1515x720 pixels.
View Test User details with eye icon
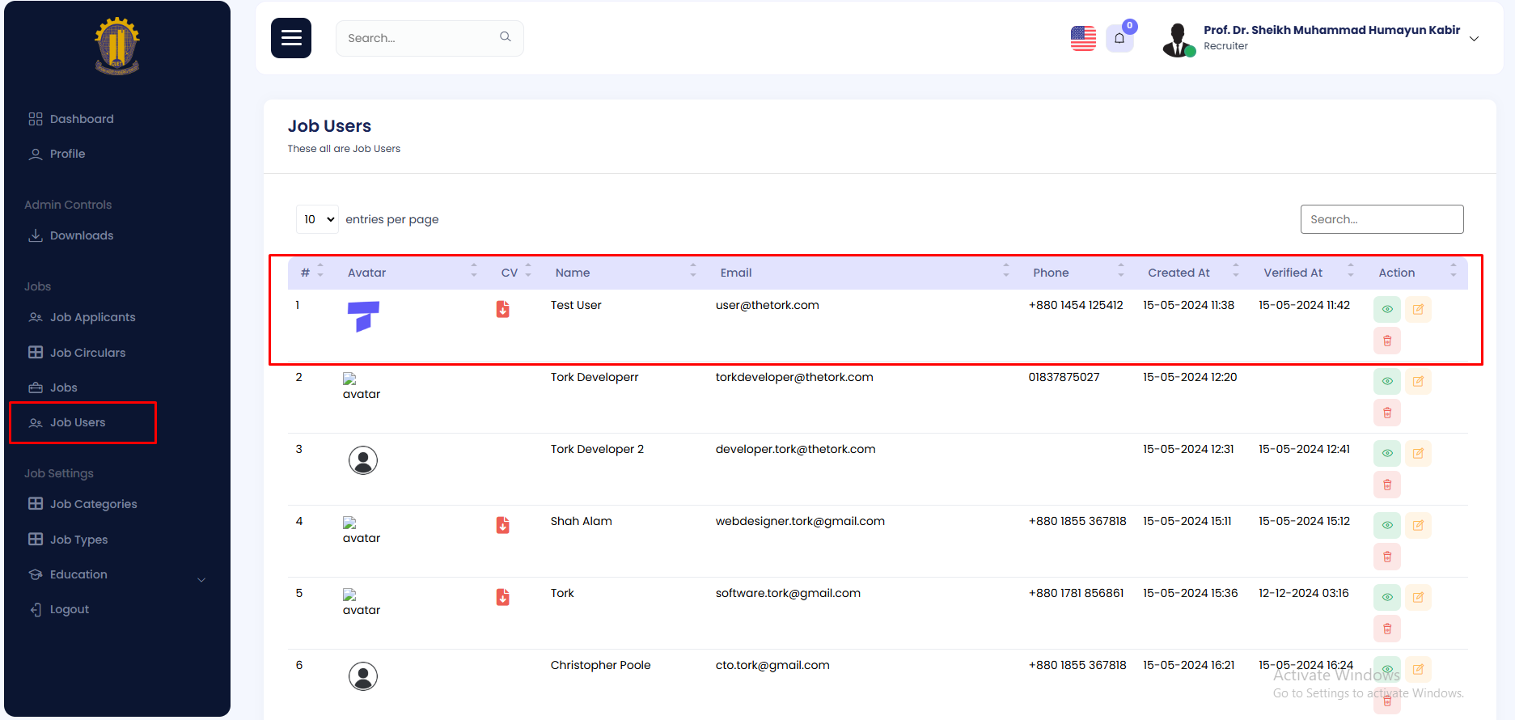(1386, 309)
